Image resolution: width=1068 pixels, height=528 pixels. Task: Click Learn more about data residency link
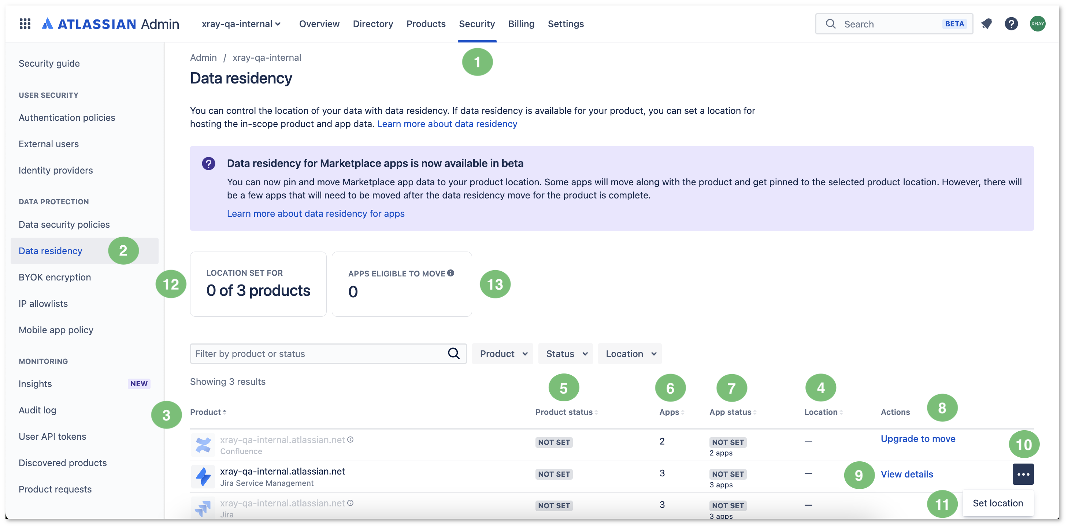coord(447,124)
